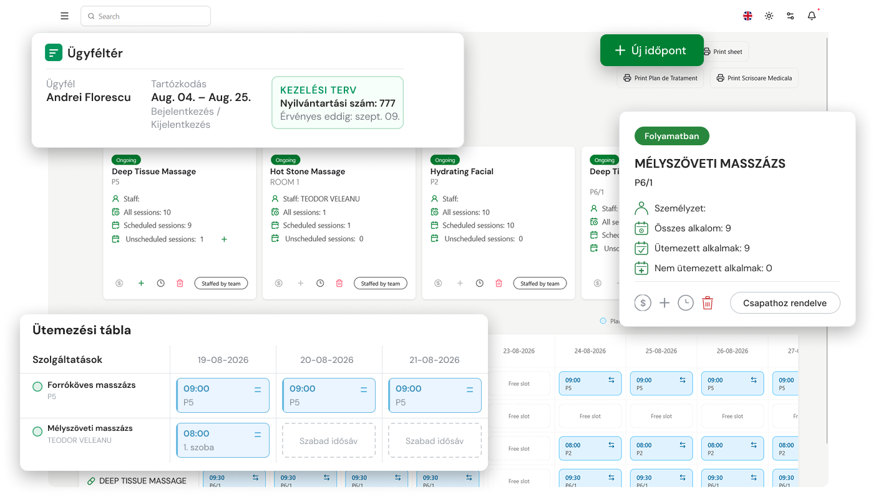876x497 pixels.
Task: Click swap icon on 09:00 P5 slot under 24-08-2026
Action: point(612,380)
